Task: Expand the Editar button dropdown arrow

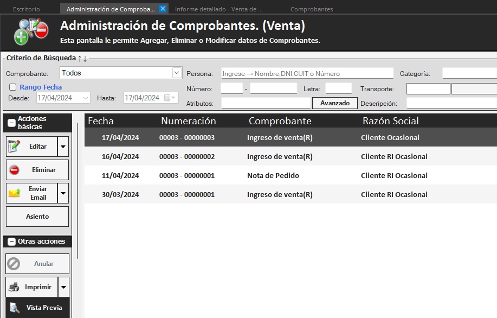Action: click(x=63, y=147)
